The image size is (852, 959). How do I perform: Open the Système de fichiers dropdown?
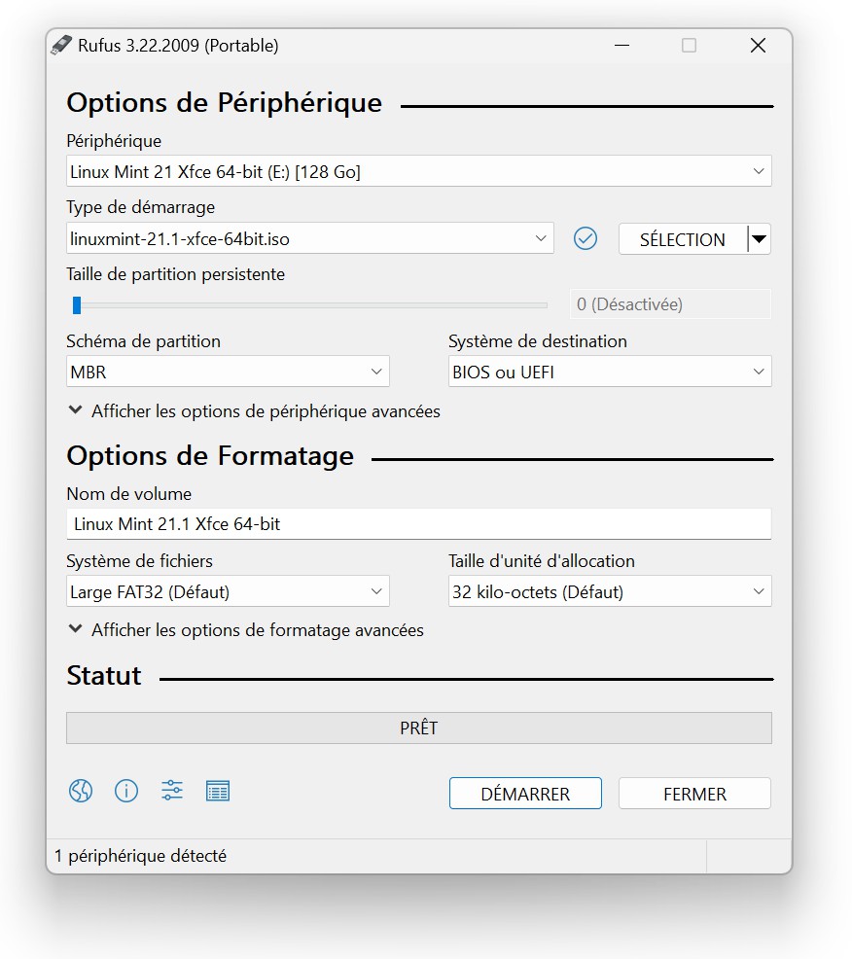tap(228, 591)
